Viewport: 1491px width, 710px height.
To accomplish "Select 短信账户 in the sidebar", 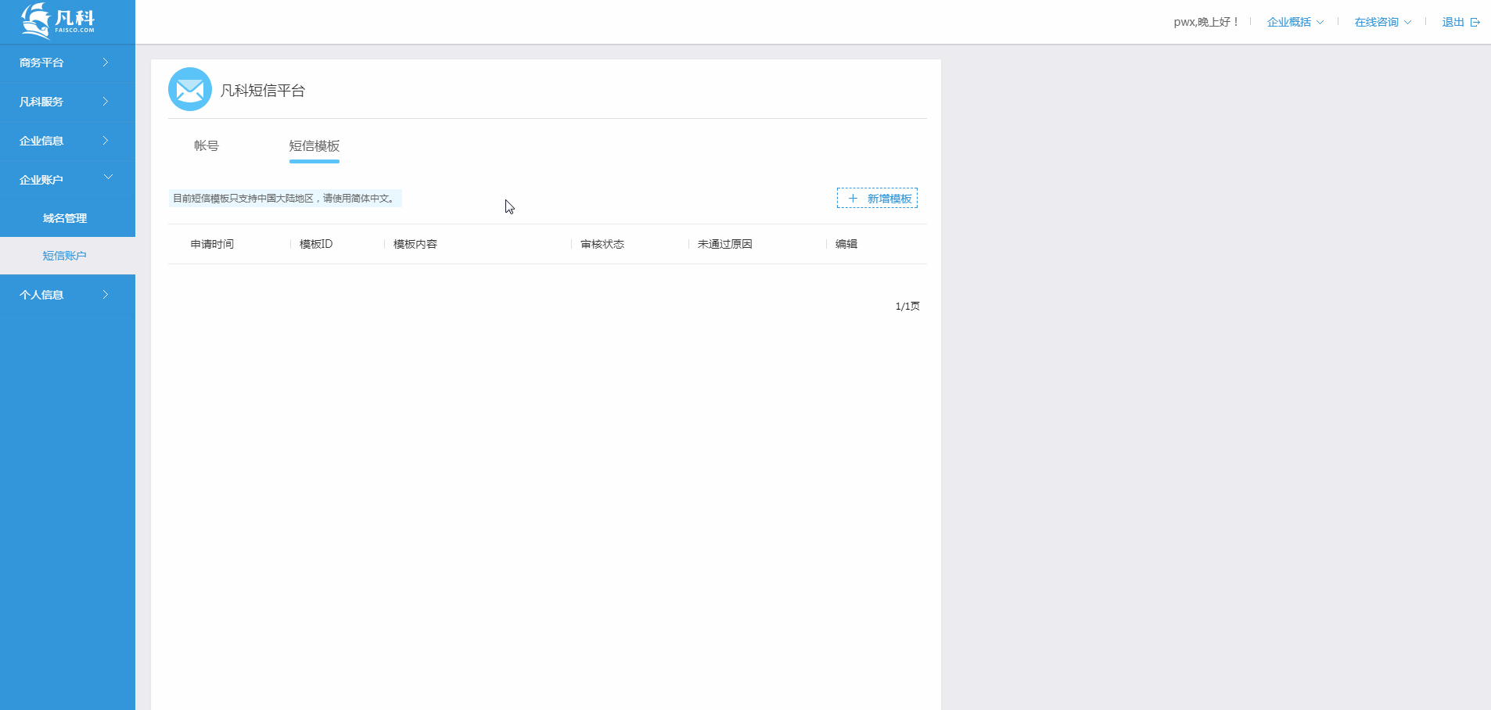I will pos(67,256).
